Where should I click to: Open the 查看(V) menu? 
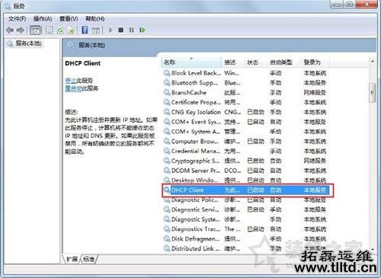[x=69, y=19]
